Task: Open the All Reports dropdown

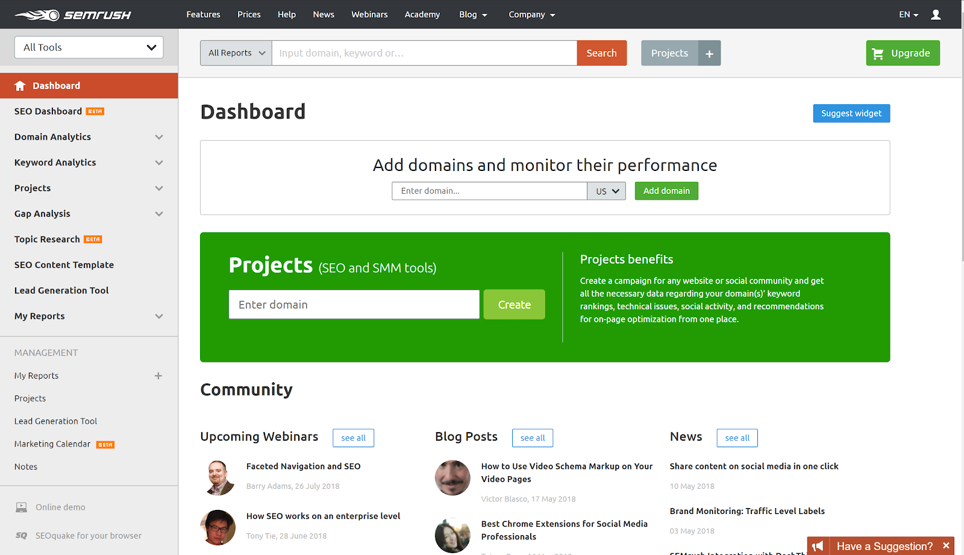Action: pos(236,53)
